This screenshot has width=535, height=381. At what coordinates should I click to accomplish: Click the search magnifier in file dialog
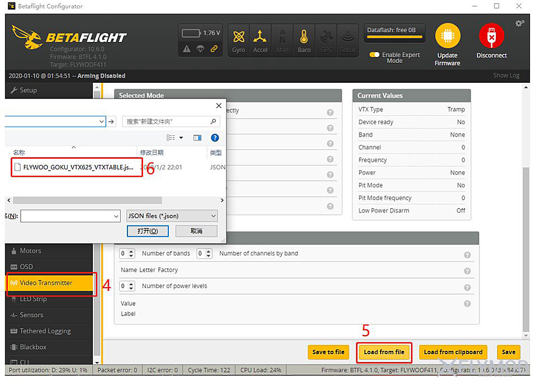(x=213, y=121)
